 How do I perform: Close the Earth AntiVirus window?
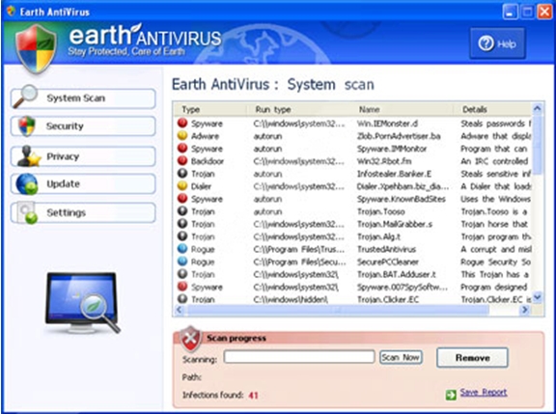point(544,13)
